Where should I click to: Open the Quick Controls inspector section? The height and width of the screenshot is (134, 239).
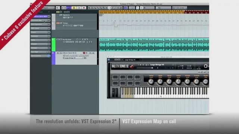tap(40, 56)
